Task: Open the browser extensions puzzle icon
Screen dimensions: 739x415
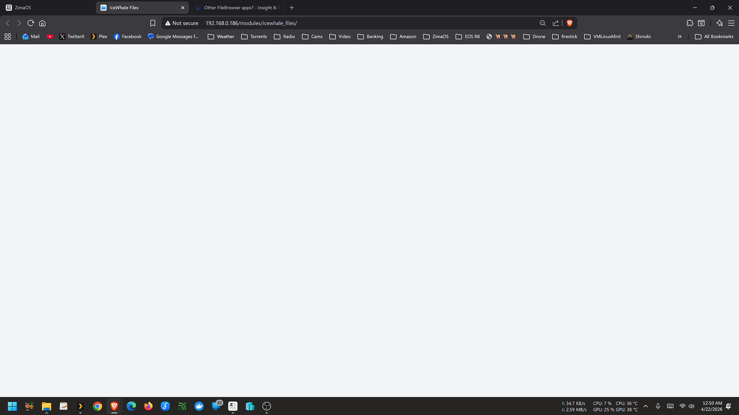Action: [x=690, y=23]
